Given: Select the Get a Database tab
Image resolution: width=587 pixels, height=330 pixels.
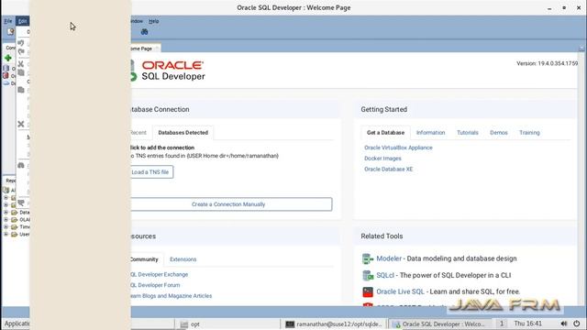Looking at the screenshot, I should click(385, 132).
